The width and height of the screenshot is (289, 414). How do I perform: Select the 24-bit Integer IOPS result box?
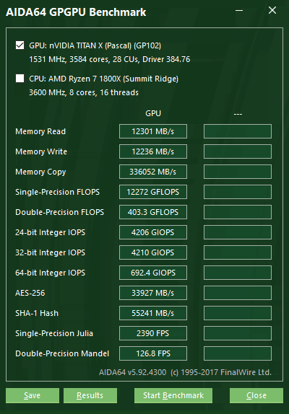point(153,232)
